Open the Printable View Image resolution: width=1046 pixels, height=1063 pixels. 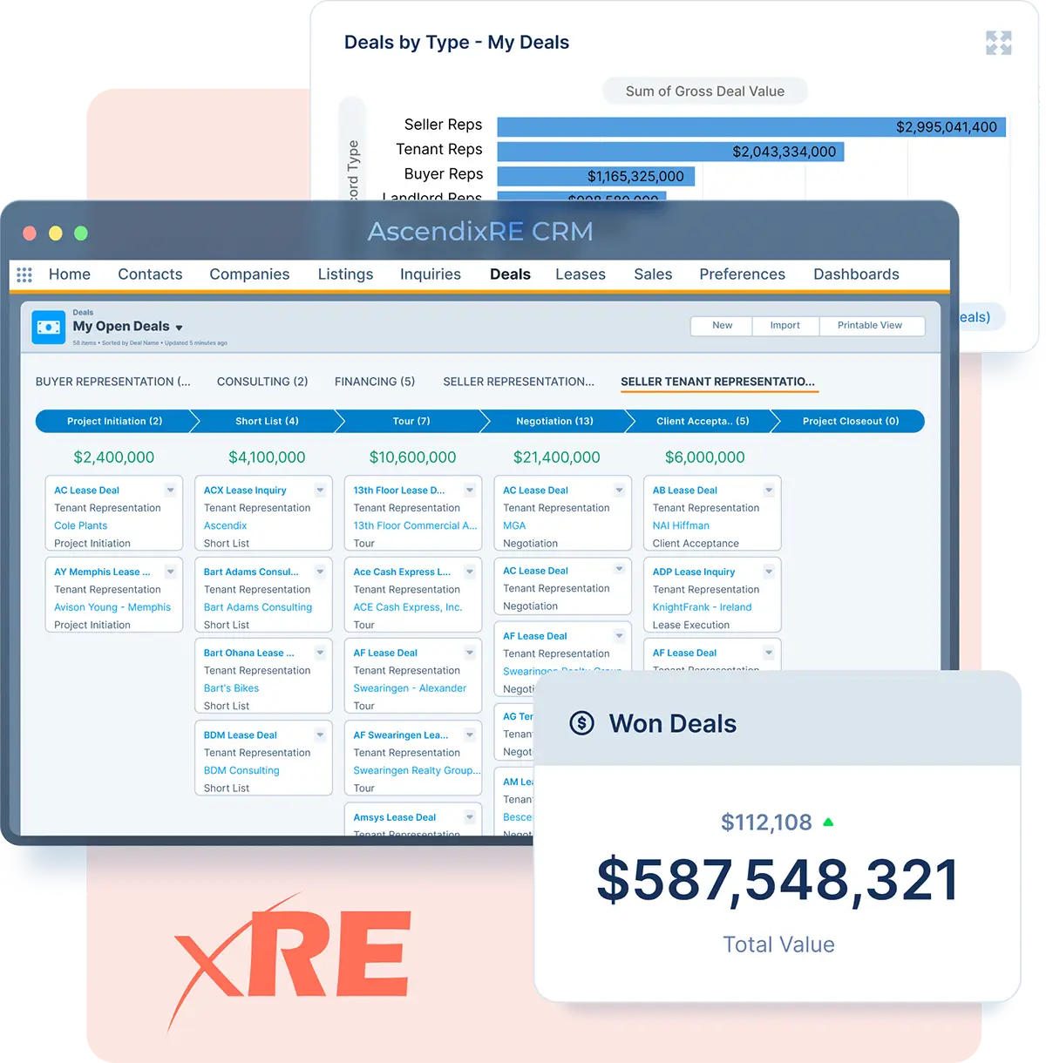pos(870,326)
